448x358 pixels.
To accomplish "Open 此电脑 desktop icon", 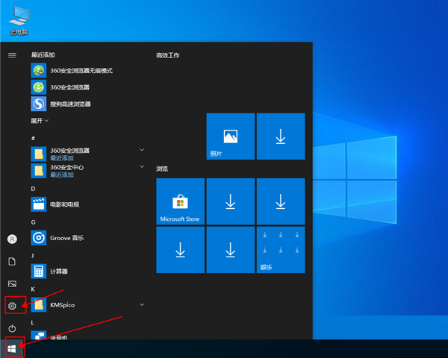I will point(19,19).
